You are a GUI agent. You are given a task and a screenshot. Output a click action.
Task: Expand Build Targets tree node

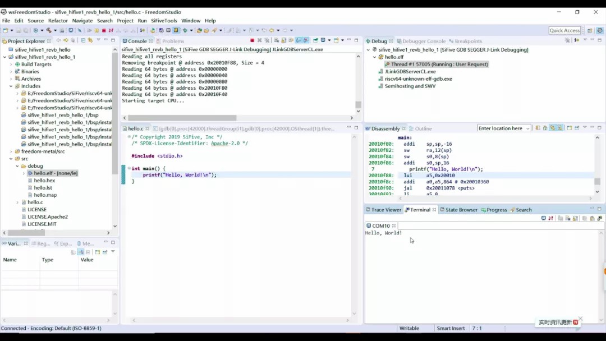[x=11, y=64]
